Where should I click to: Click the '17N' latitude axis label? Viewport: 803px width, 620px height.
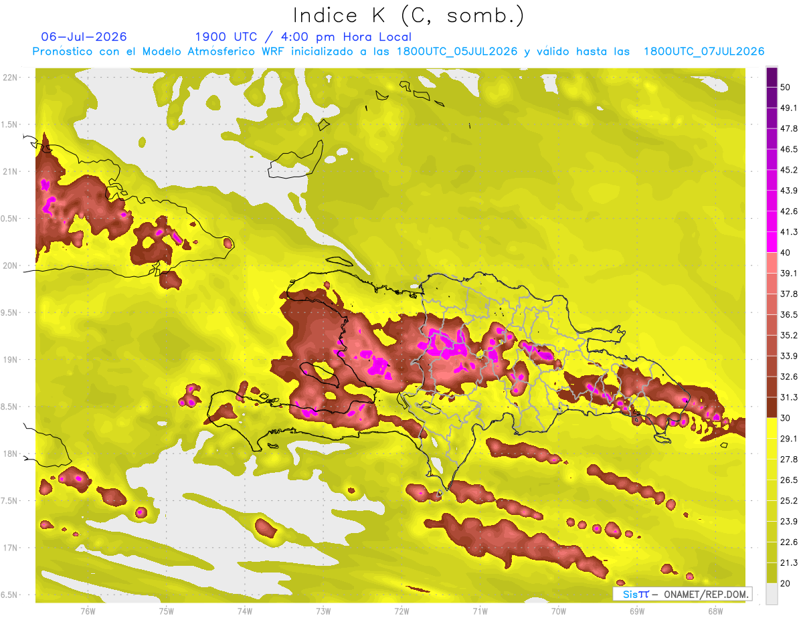(x=11, y=548)
